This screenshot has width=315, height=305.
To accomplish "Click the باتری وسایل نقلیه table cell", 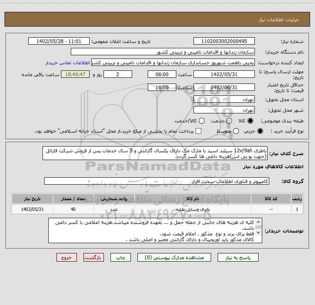I will point(193,209).
